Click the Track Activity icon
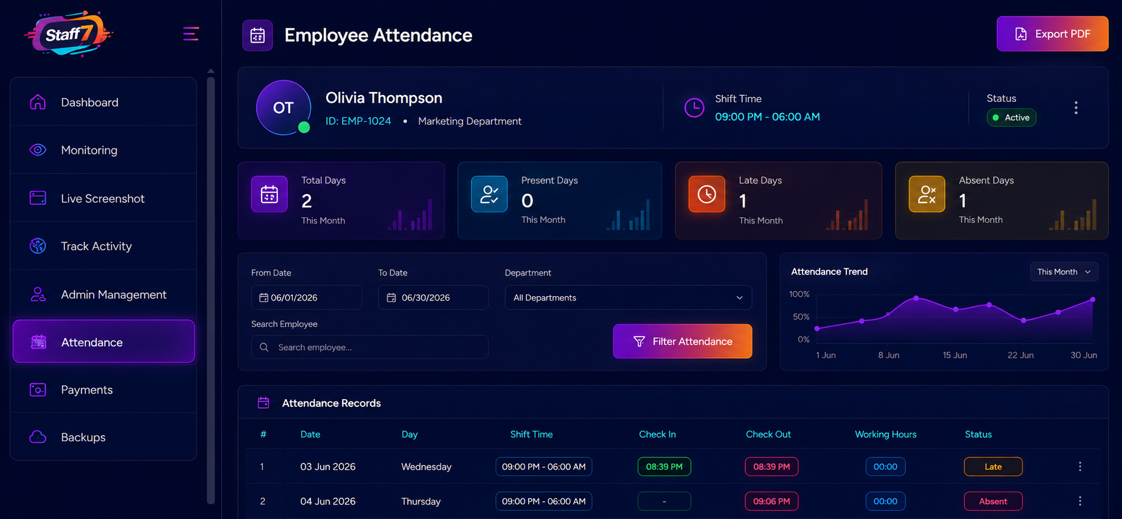The image size is (1122, 519). click(x=38, y=246)
